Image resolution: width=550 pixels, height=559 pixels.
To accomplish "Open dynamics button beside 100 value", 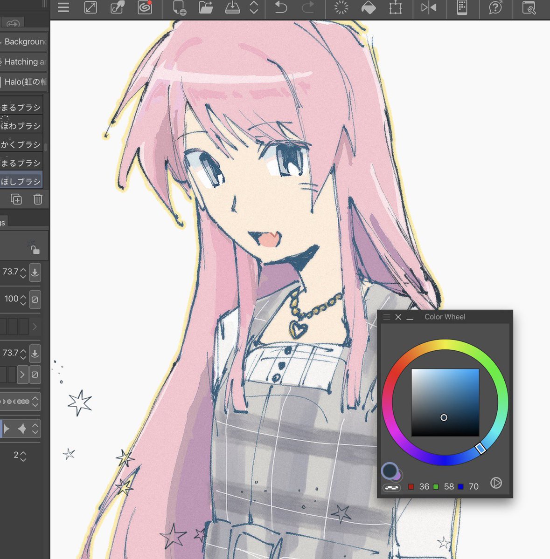I will [x=35, y=300].
